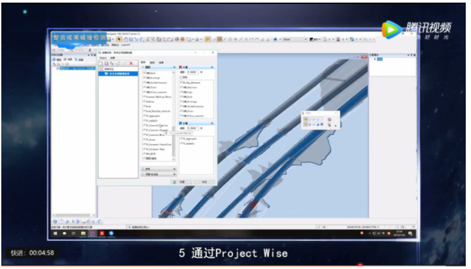This screenshot has height=269, width=471.
Task: Select the highlighted clash job tree item
Action: (x=118, y=73)
